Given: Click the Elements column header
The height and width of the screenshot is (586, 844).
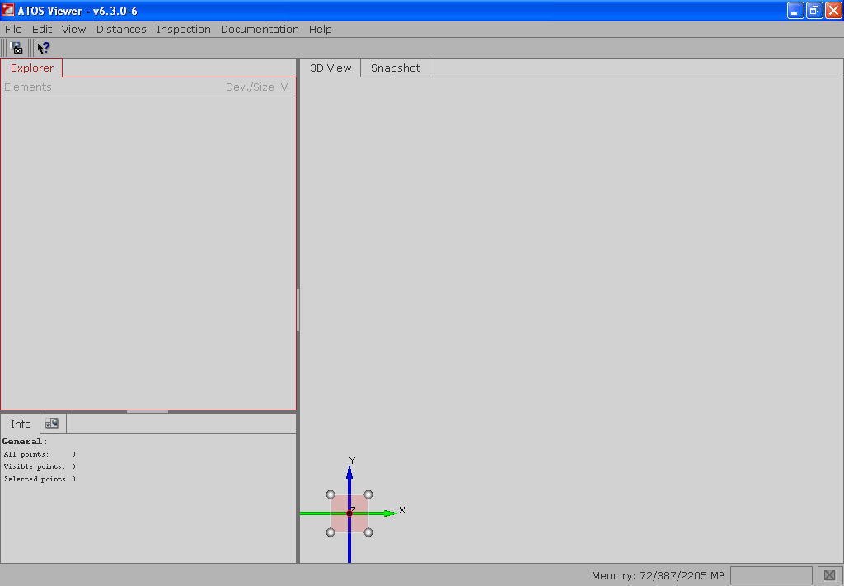Looking at the screenshot, I should pos(28,87).
